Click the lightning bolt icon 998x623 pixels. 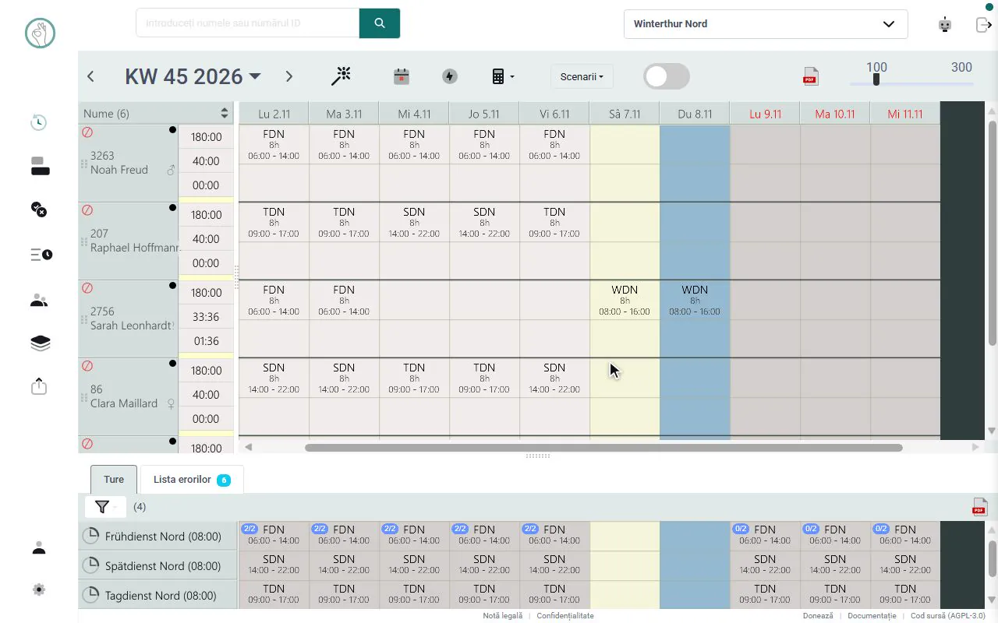pos(449,76)
